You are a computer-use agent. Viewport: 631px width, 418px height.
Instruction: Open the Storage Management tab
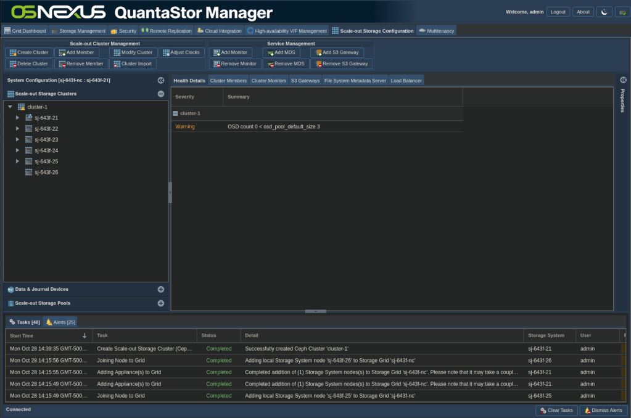coord(78,31)
